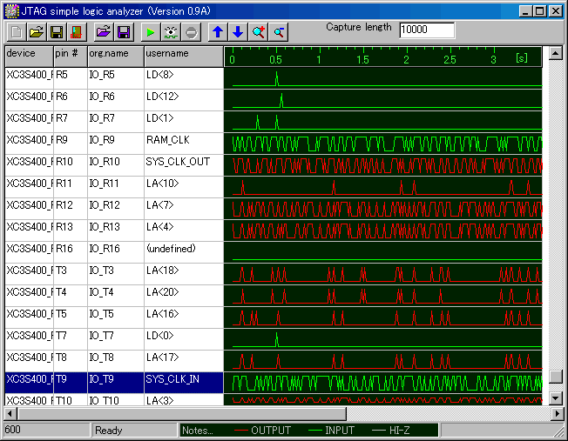This screenshot has height=441, width=568.
Task: Click the Capture length input field
Action: 426,30
